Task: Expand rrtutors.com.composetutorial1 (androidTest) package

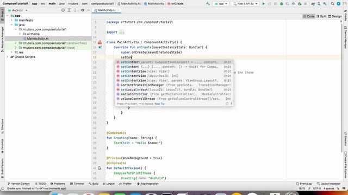Action: point(16,43)
